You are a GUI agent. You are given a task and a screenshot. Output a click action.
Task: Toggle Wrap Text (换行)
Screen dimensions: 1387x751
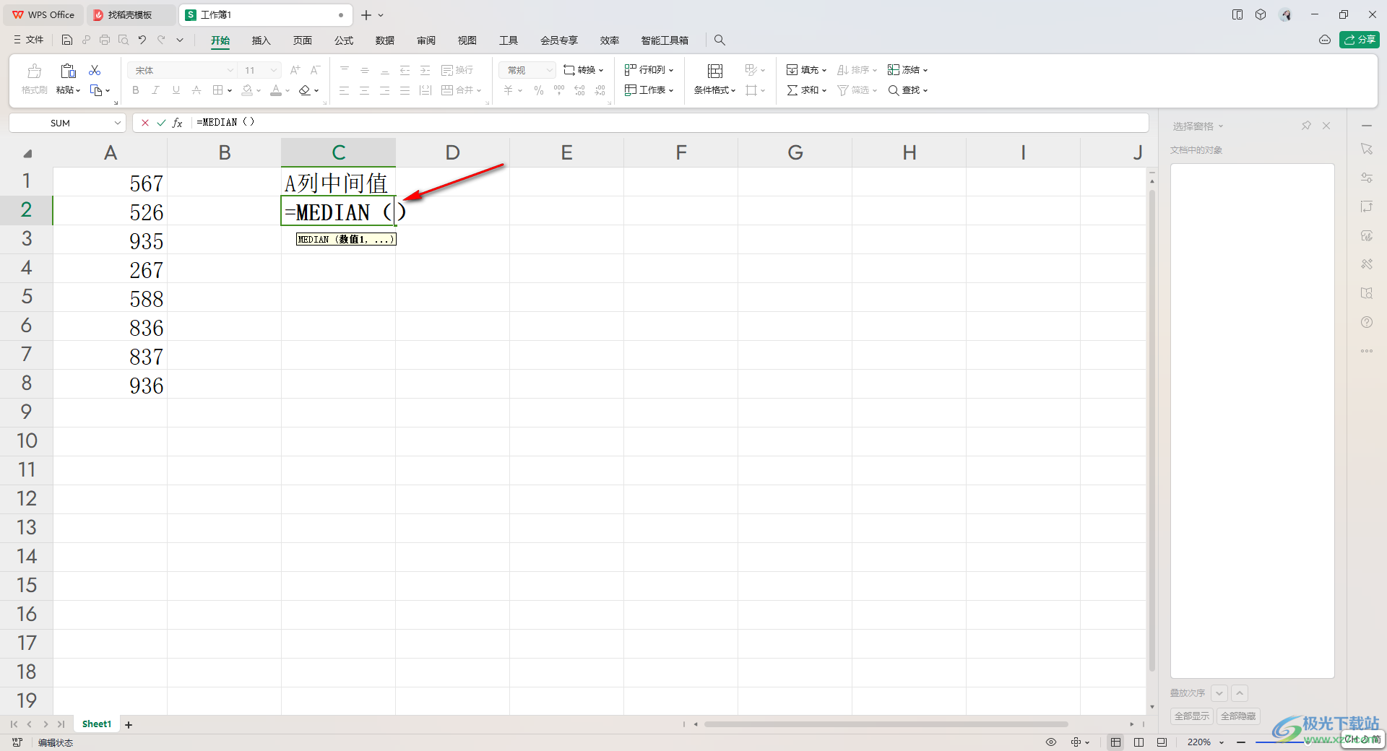pyautogui.click(x=457, y=70)
